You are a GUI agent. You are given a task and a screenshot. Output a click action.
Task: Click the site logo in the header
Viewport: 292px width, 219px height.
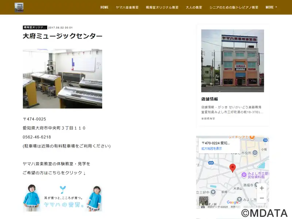[19, 7]
